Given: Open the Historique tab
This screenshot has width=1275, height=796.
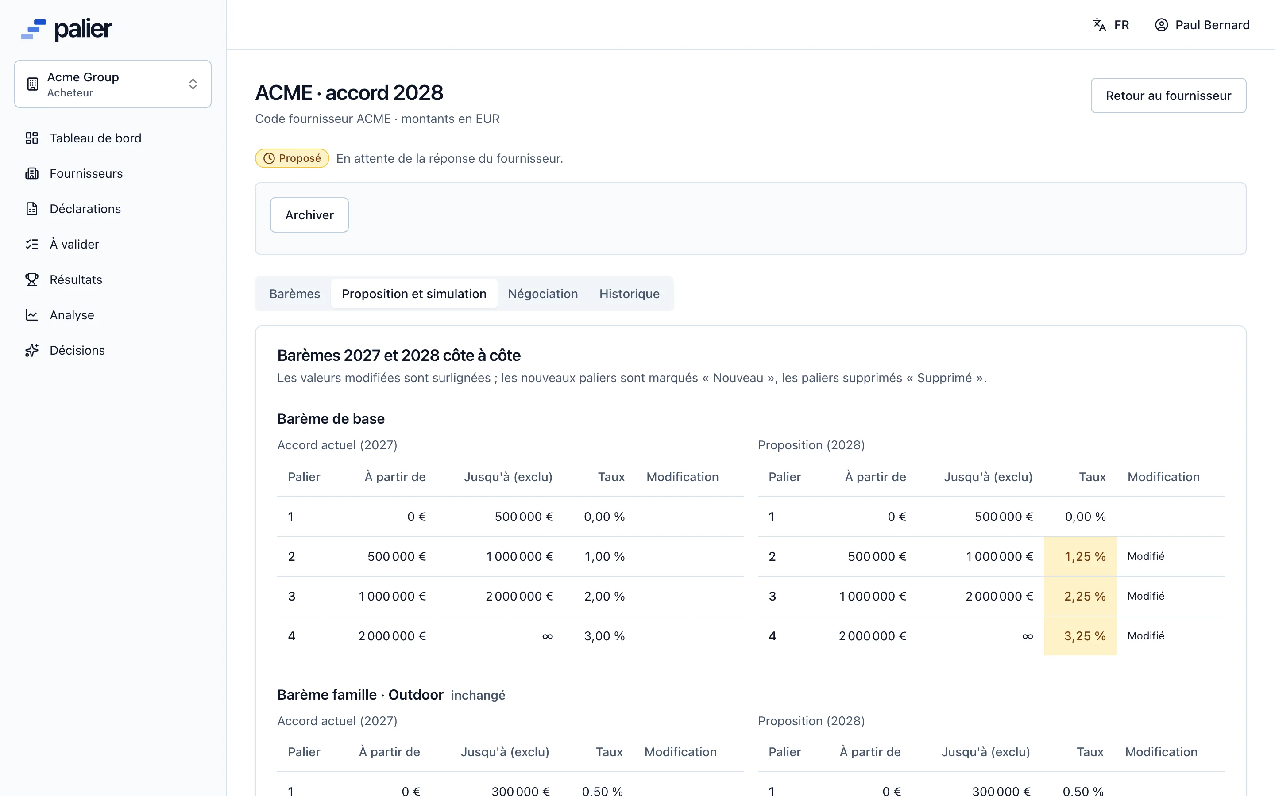Looking at the screenshot, I should [629, 294].
